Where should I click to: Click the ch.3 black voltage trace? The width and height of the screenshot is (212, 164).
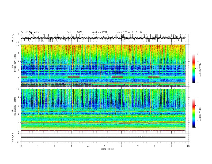pos(103,137)
